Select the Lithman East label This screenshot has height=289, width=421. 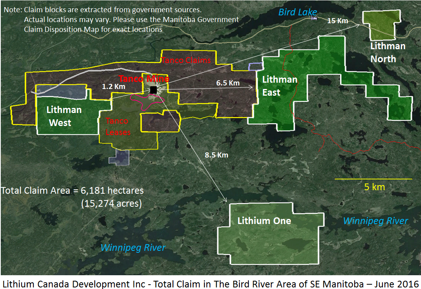click(280, 86)
